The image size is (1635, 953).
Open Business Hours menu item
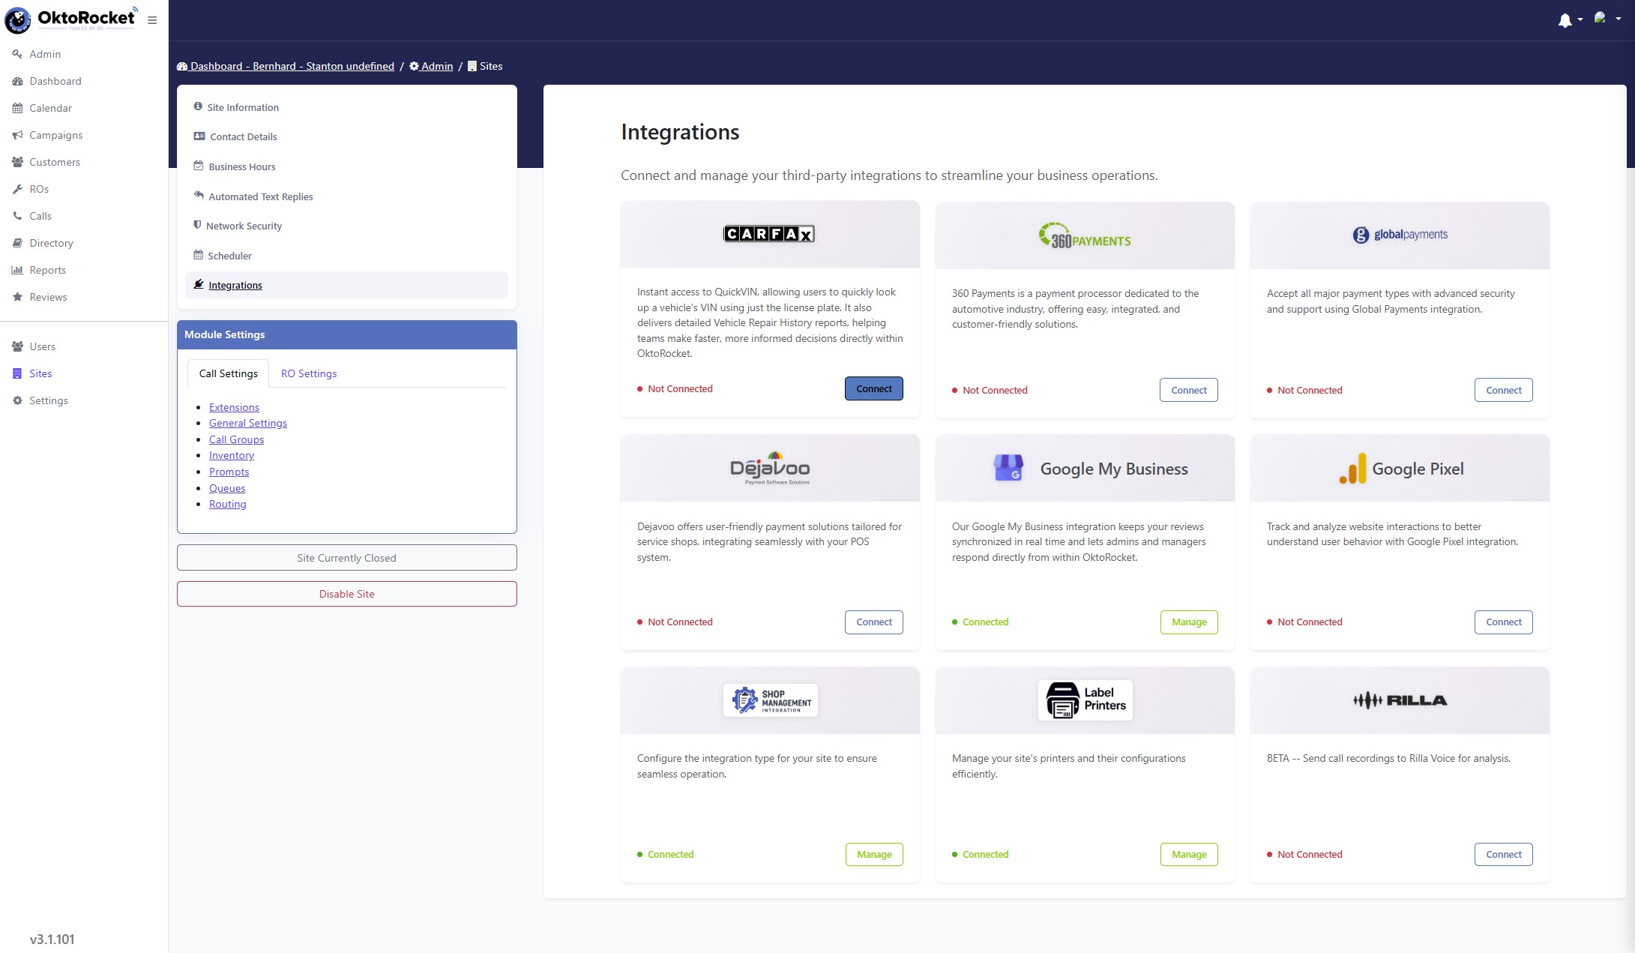(x=346, y=166)
